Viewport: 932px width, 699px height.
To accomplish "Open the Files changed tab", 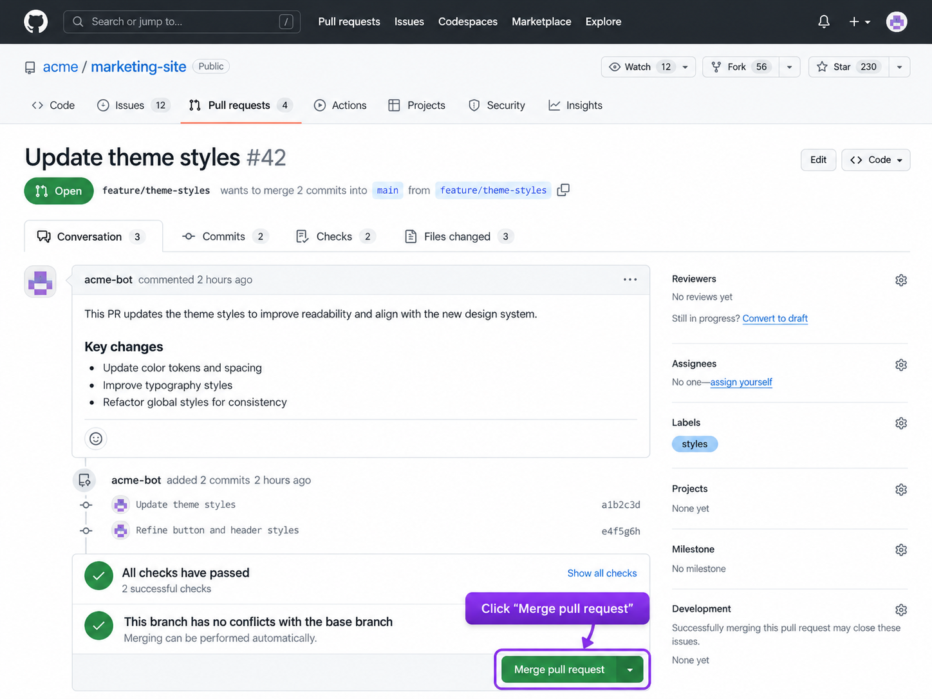I will (459, 236).
